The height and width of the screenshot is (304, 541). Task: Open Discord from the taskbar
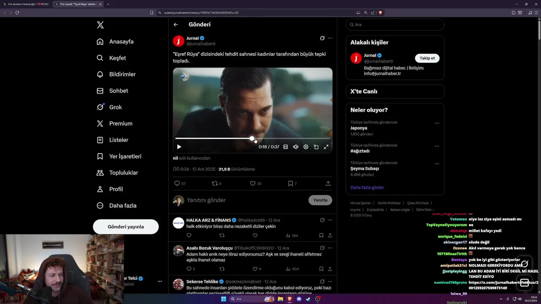click(x=299, y=299)
